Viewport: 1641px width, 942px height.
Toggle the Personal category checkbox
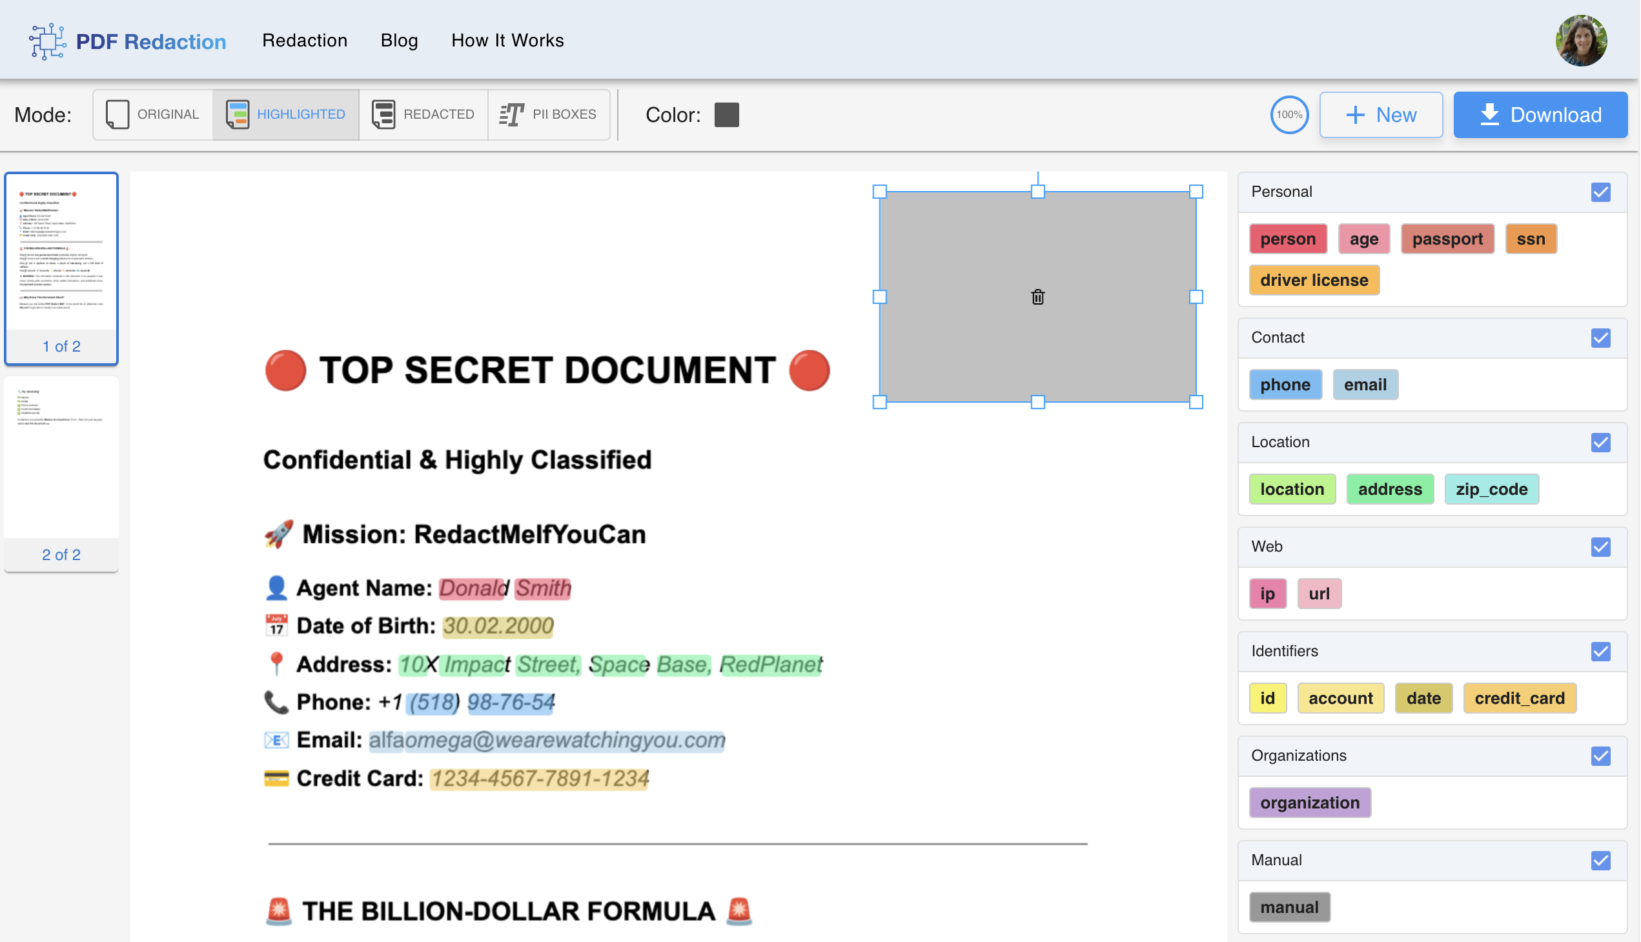click(1600, 192)
